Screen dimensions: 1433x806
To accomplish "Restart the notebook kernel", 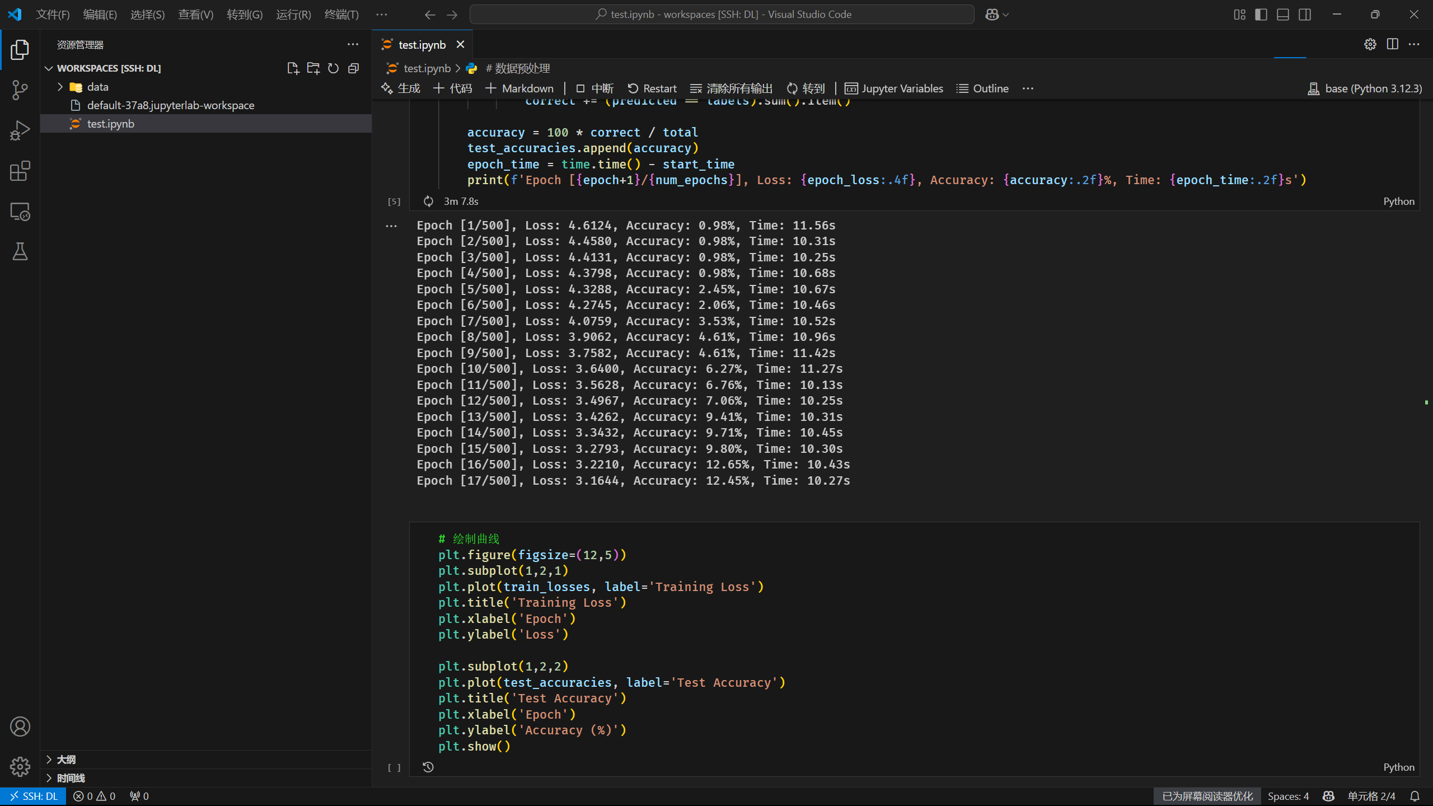I will point(652,88).
